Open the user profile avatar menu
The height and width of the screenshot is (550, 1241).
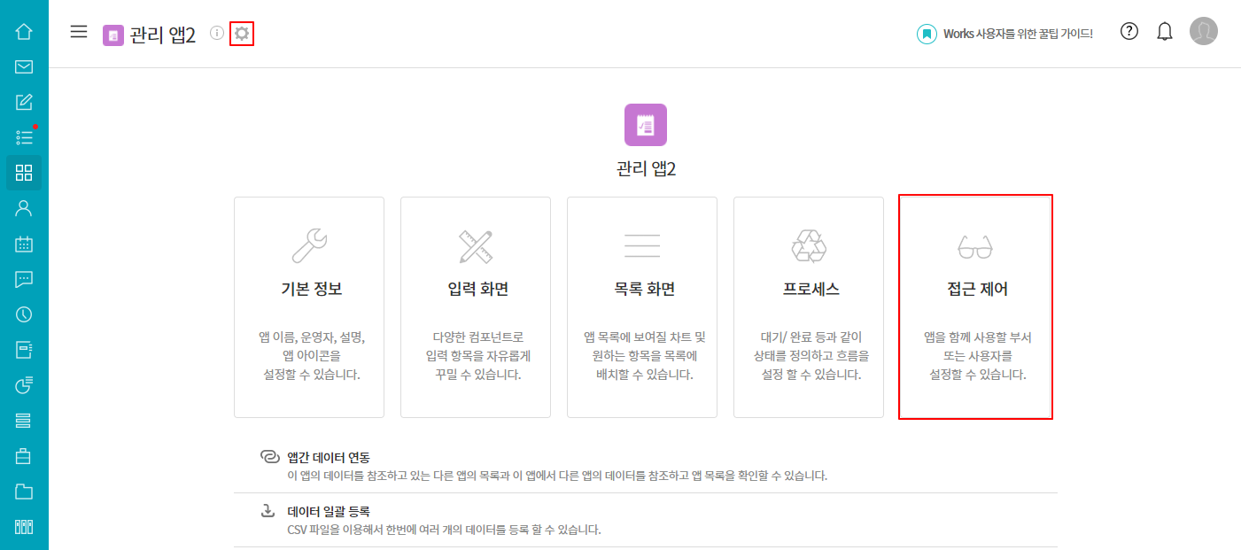coord(1203,32)
